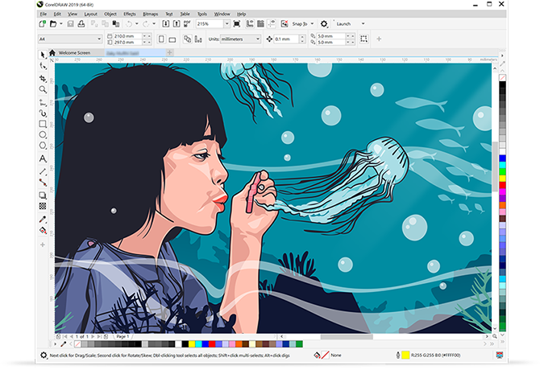Click the Import icon
The height and width of the screenshot is (378, 540).
[166, 23]
